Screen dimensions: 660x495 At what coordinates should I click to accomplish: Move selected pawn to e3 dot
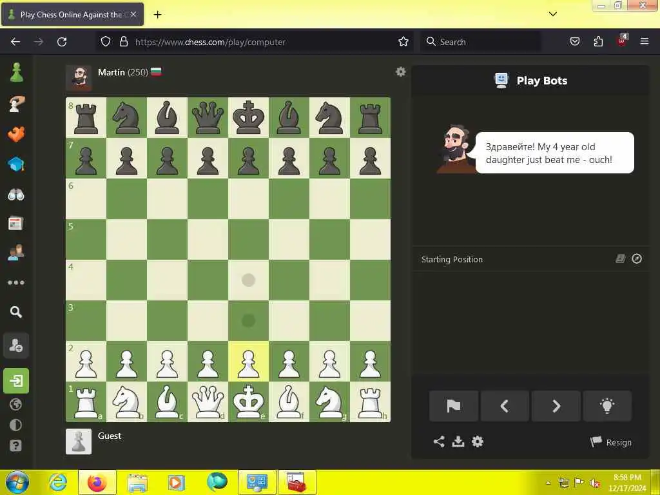(x=248, y=321)
